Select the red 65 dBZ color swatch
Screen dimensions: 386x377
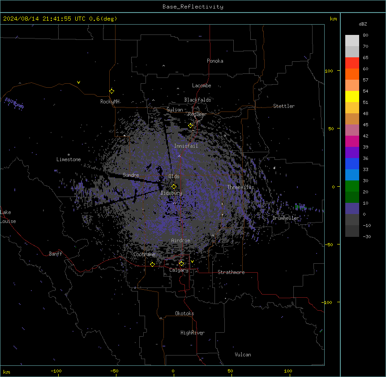pos(352,63)
